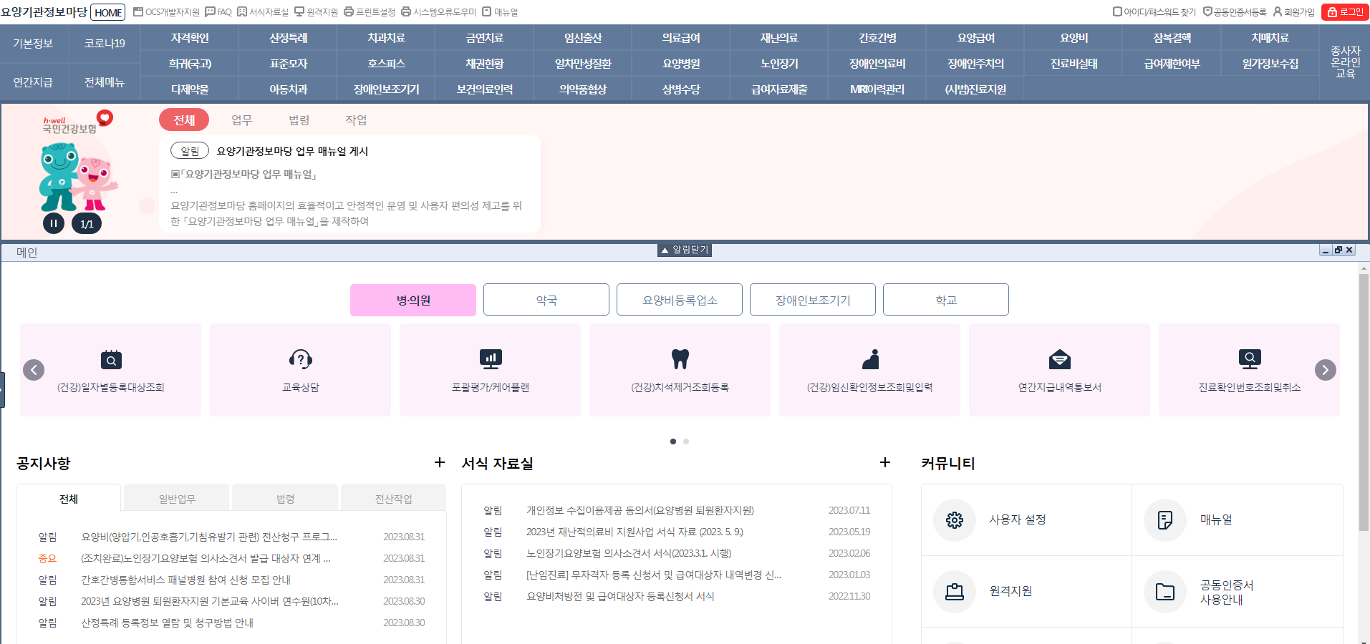Viewport: 1370px width, 644px height.
Task: Open 서식자료실 in the top toolbar
Action: pyautogui.click(x=263, y=12)
